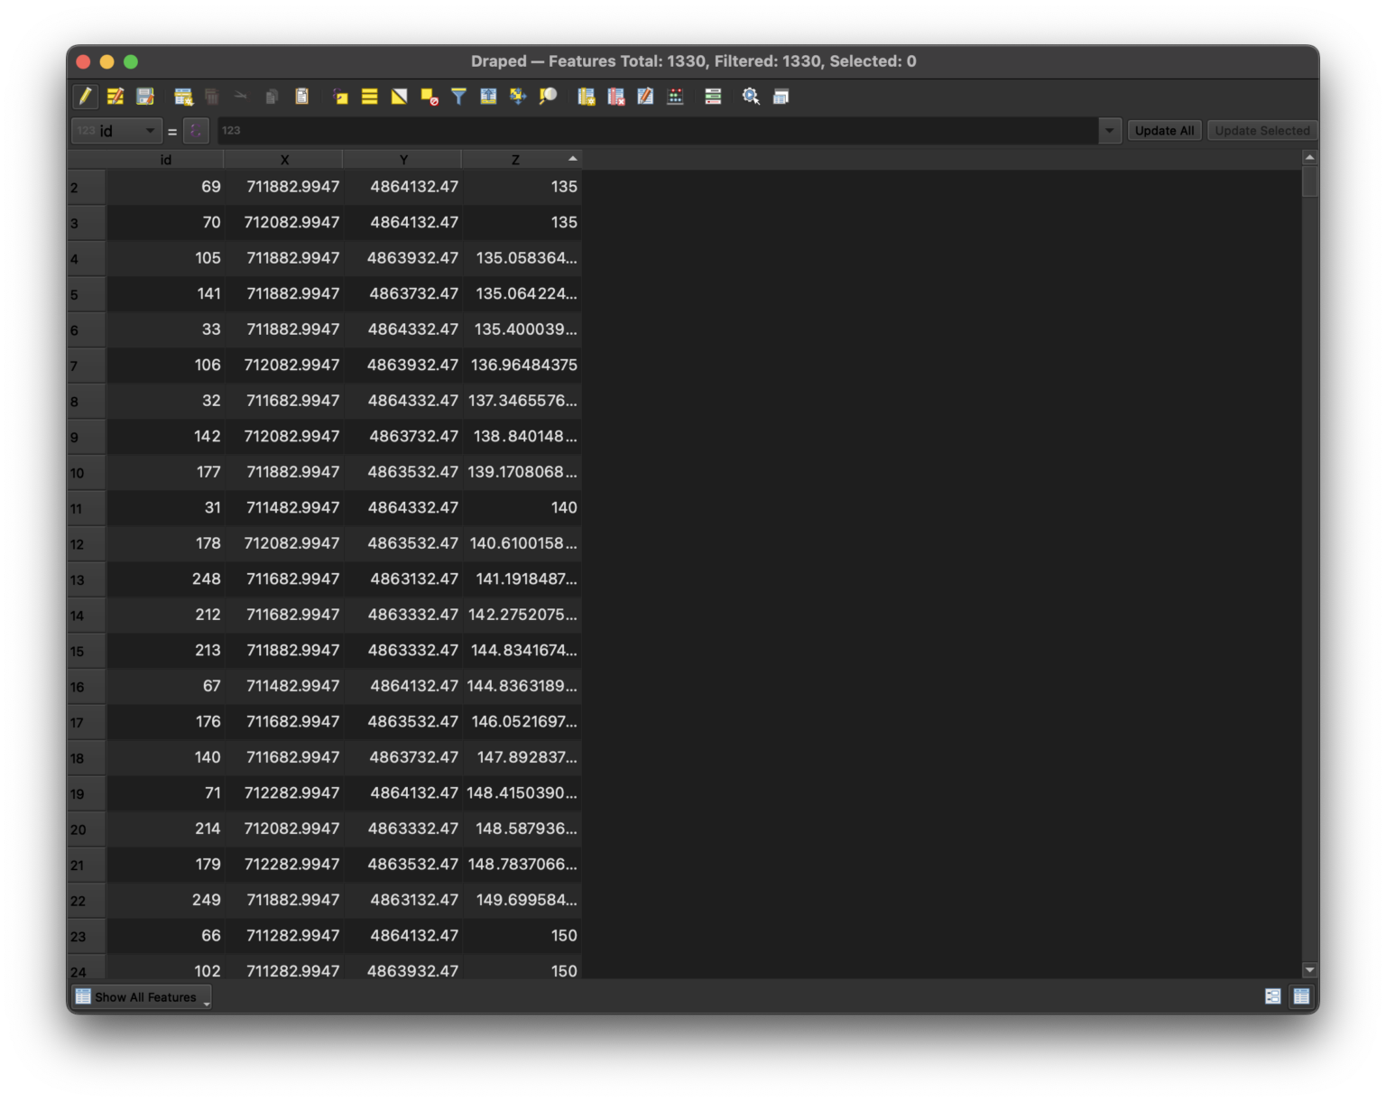Expand the expression history dropdown
Viewport: 1386px width, 1102px height.
click(x=1109, y=131)
